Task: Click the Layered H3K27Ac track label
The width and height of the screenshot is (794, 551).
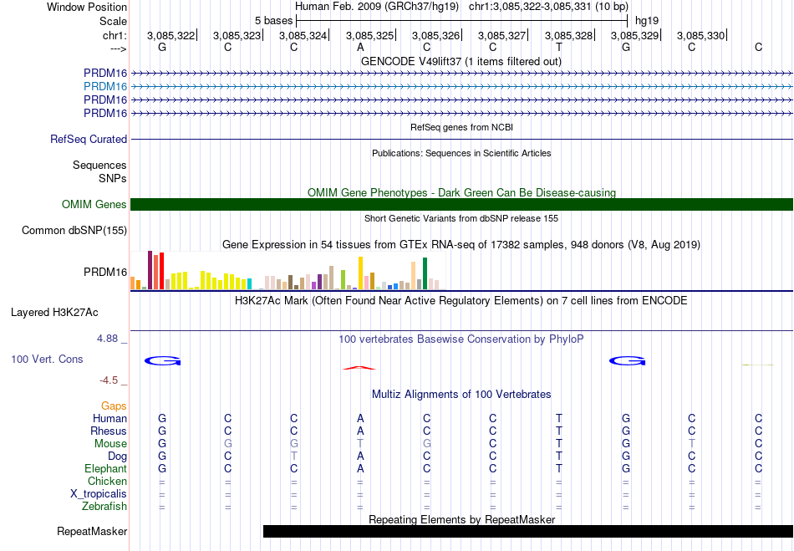Action: tap(54, 313)
